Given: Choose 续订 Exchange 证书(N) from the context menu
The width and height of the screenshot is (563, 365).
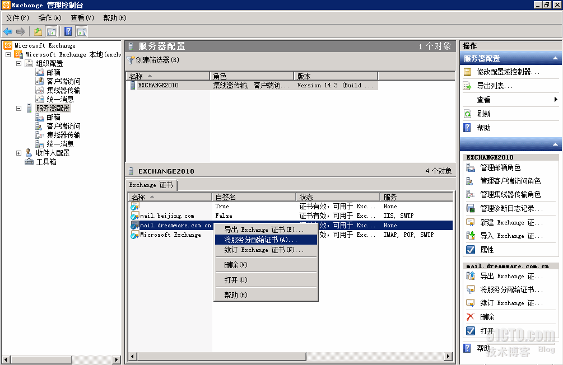Looking at the screenshot, I should pos(266,250).
